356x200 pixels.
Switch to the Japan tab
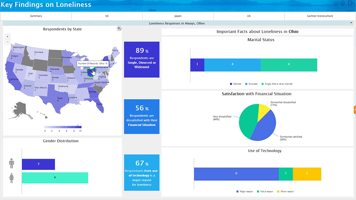pyautogui.click(x=178, y=16)
